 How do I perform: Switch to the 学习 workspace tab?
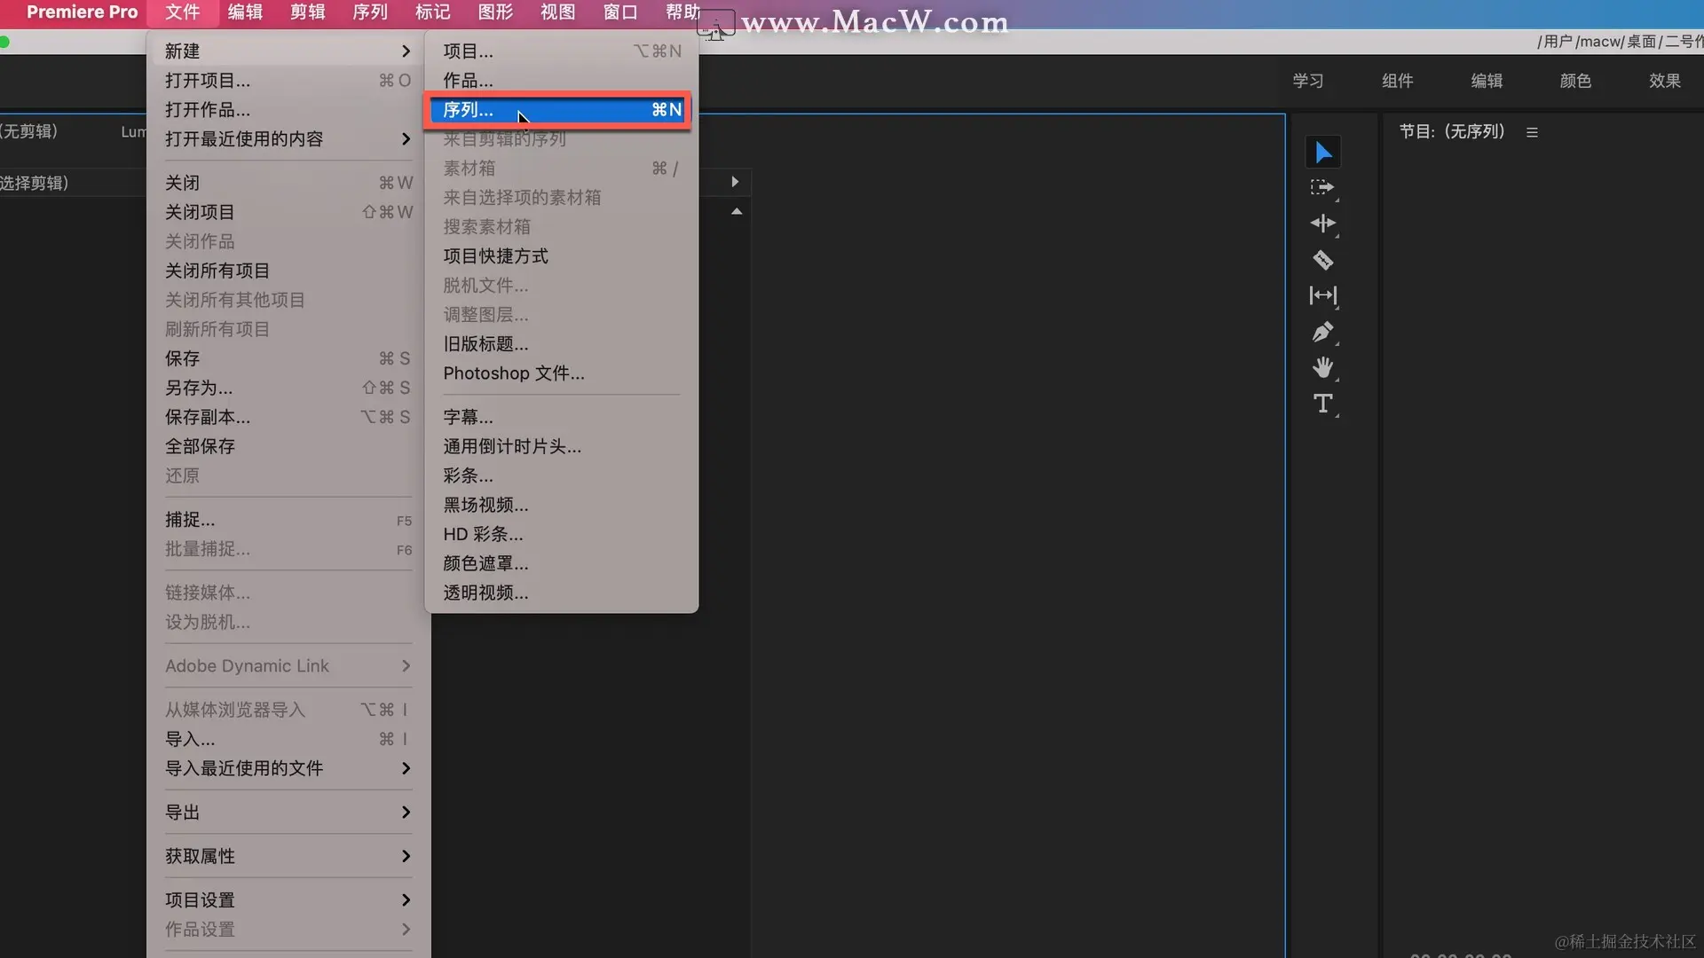pos(1307,81)
